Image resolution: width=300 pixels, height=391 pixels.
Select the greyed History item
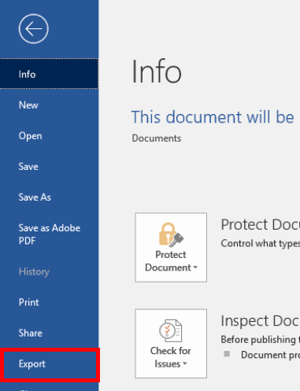49,271
